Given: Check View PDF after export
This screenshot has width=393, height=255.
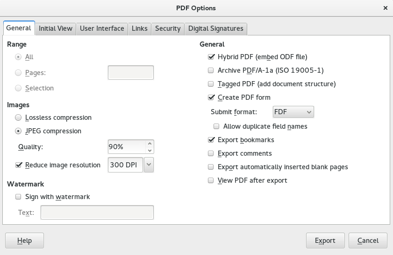Looking at the screenshot, I should [211, 180].
